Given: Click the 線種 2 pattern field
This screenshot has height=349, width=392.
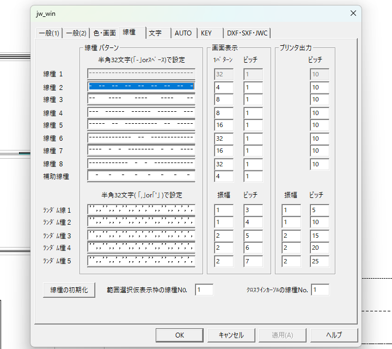Looking at the screenshot, I should tap(141, 86).
